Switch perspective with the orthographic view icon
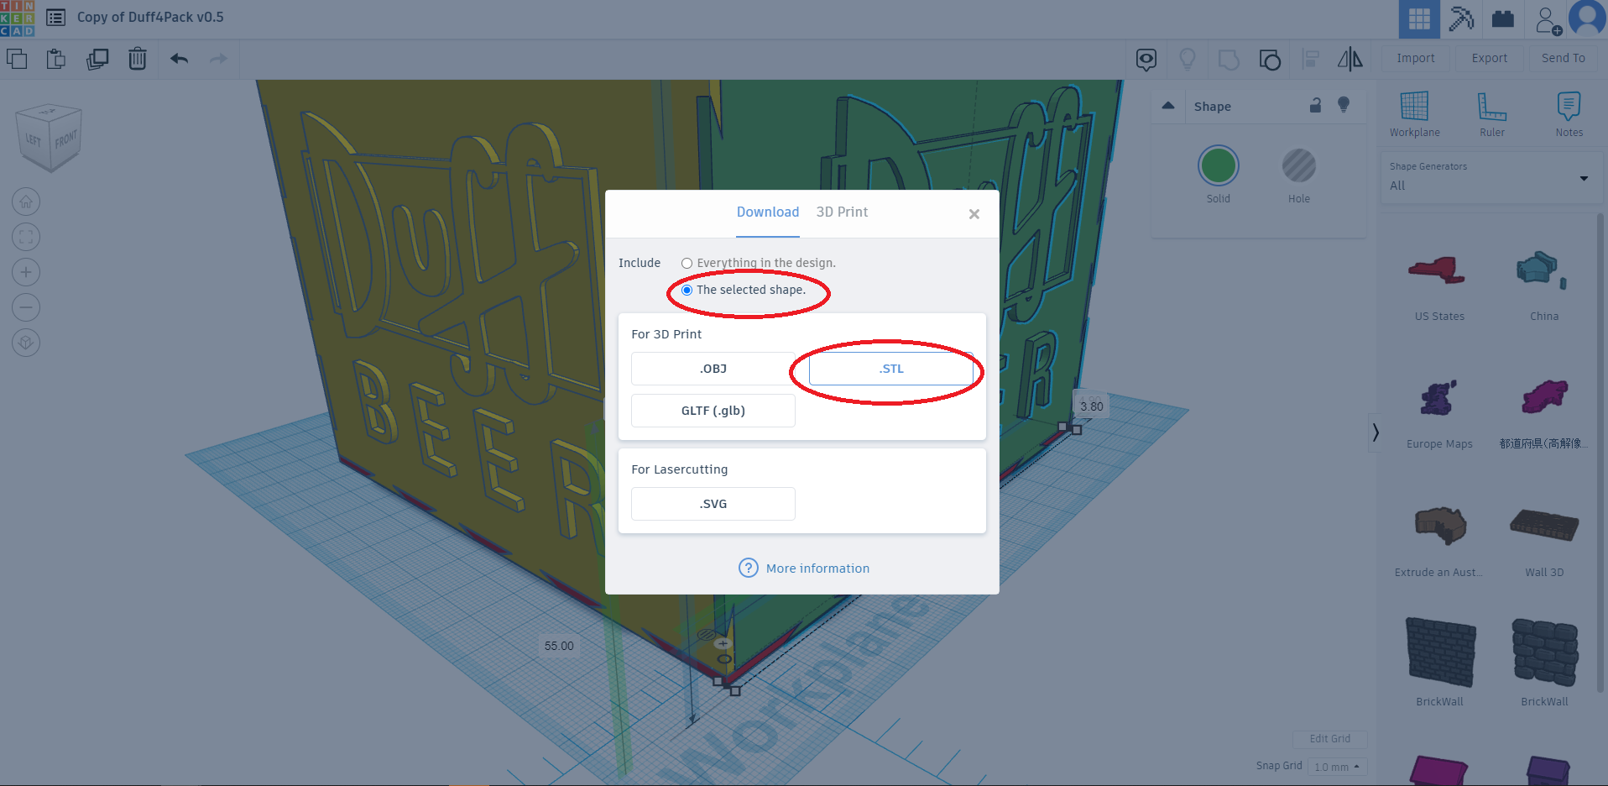 26,343
